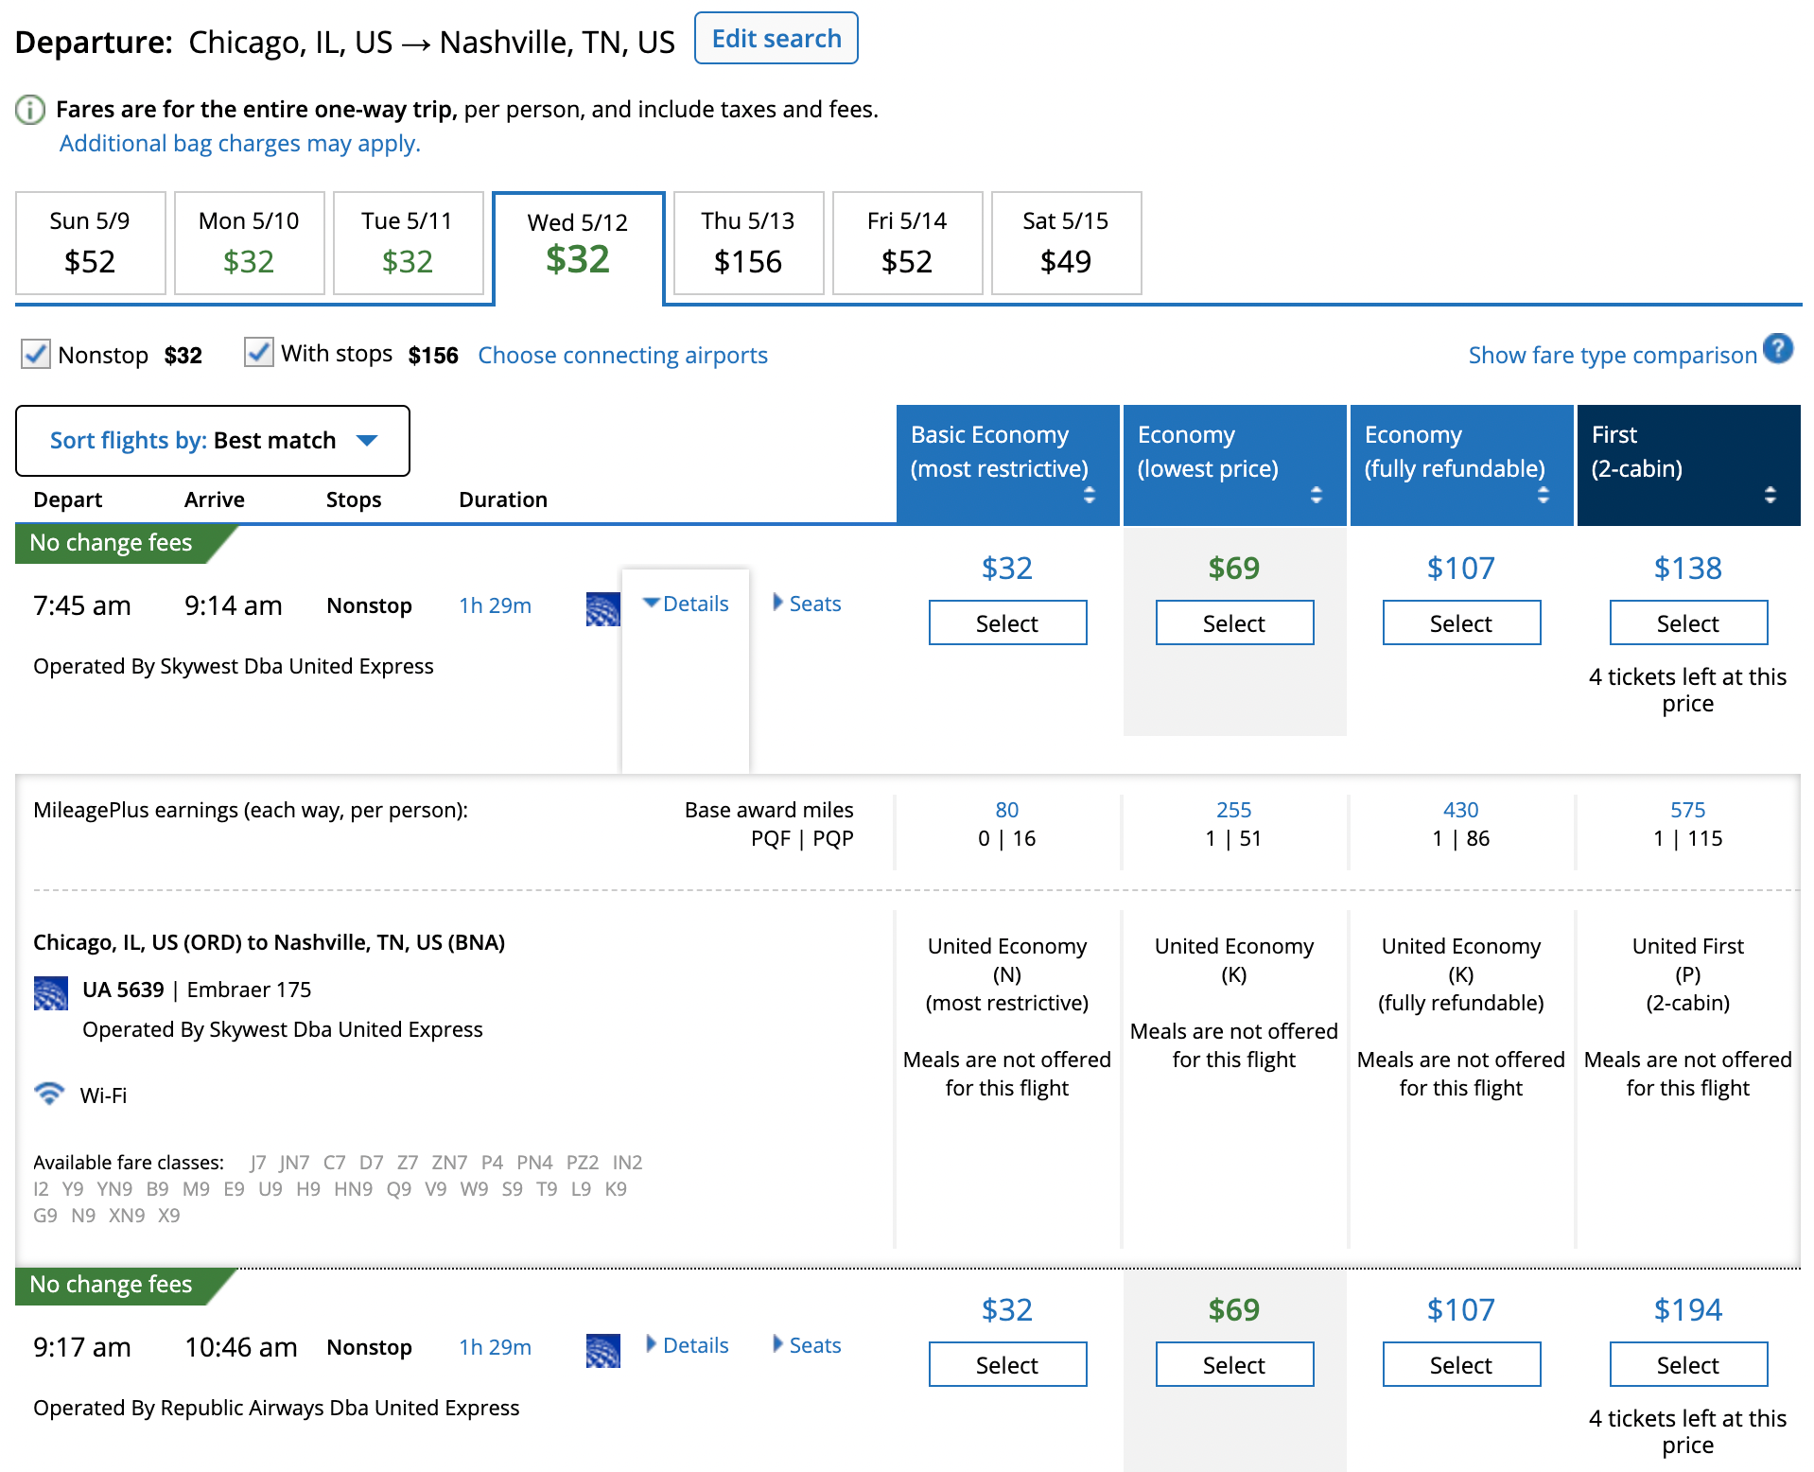
Task: Select the Mon 5/10 $32 date tab
Action: [249, 243]
